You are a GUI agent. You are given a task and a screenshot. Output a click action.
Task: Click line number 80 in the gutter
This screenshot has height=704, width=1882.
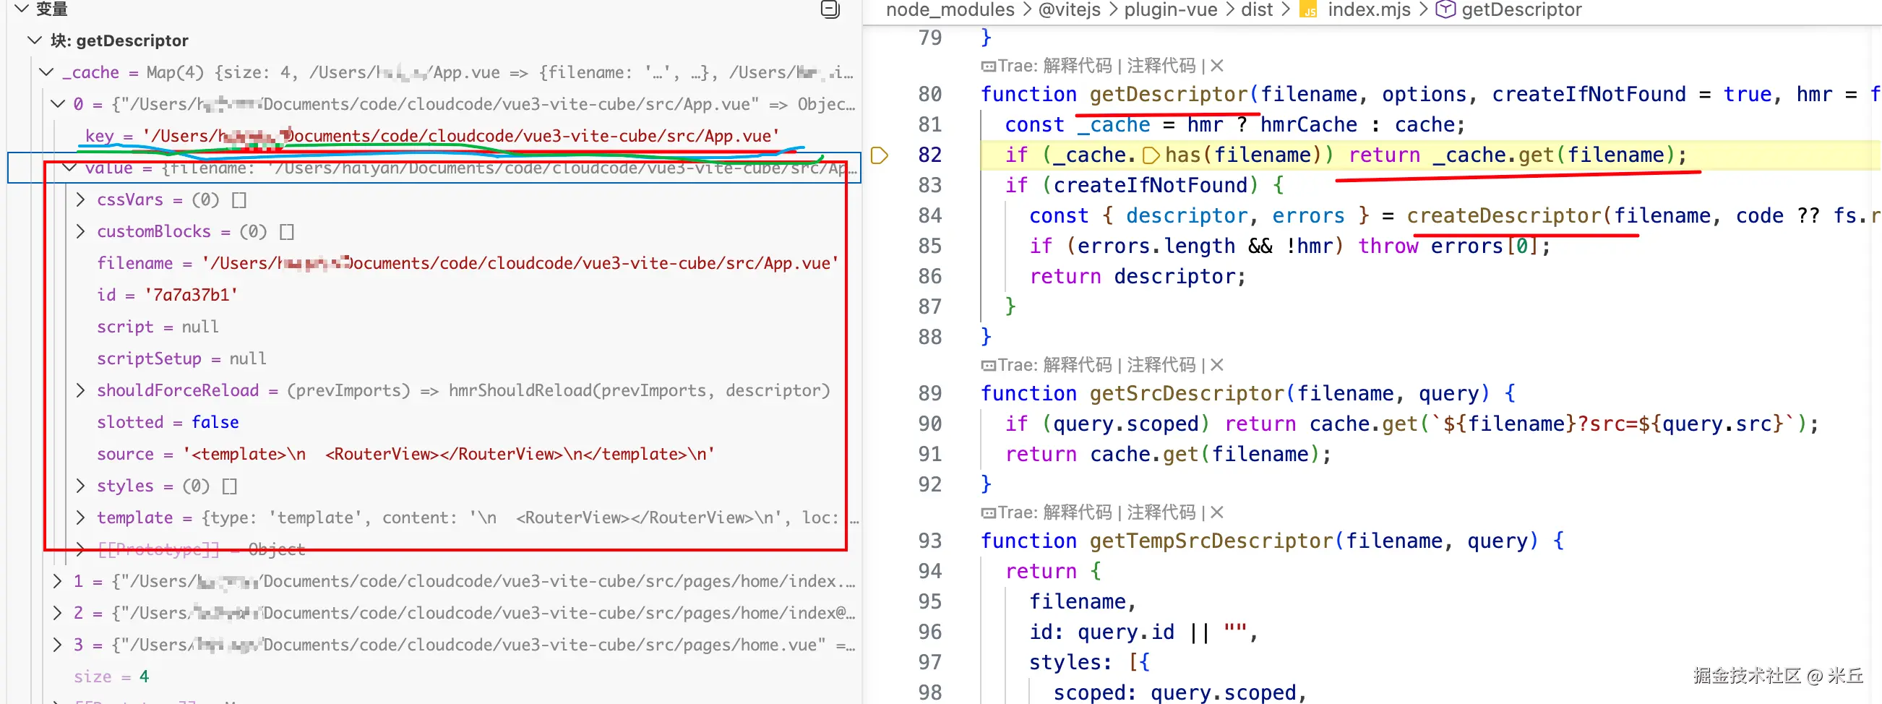tap(930, 94)
